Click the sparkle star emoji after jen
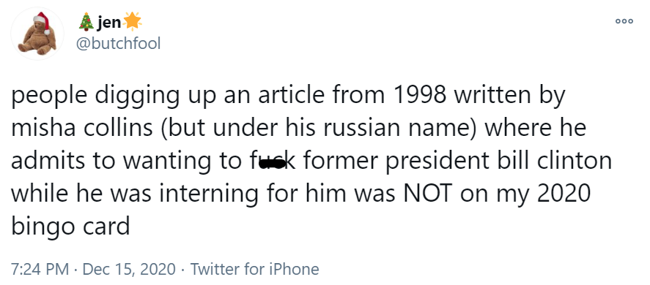 coord(133,21)
